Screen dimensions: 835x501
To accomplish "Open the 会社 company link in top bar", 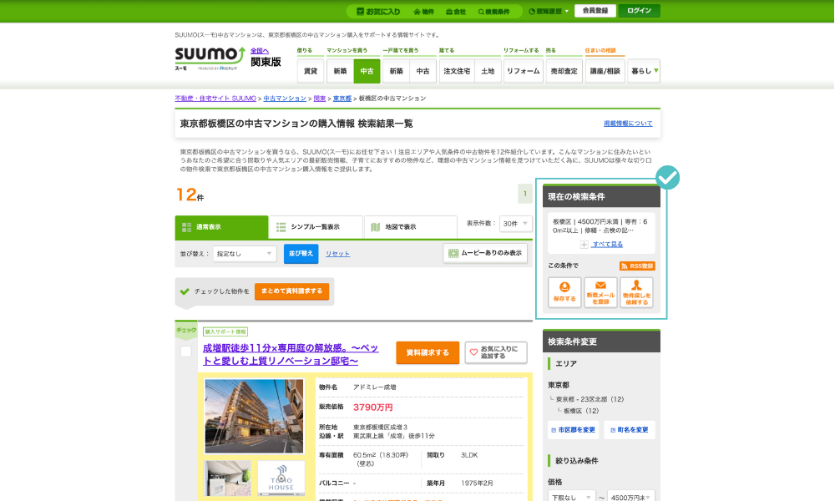I will pyautogui.click(x=456, y=11).
